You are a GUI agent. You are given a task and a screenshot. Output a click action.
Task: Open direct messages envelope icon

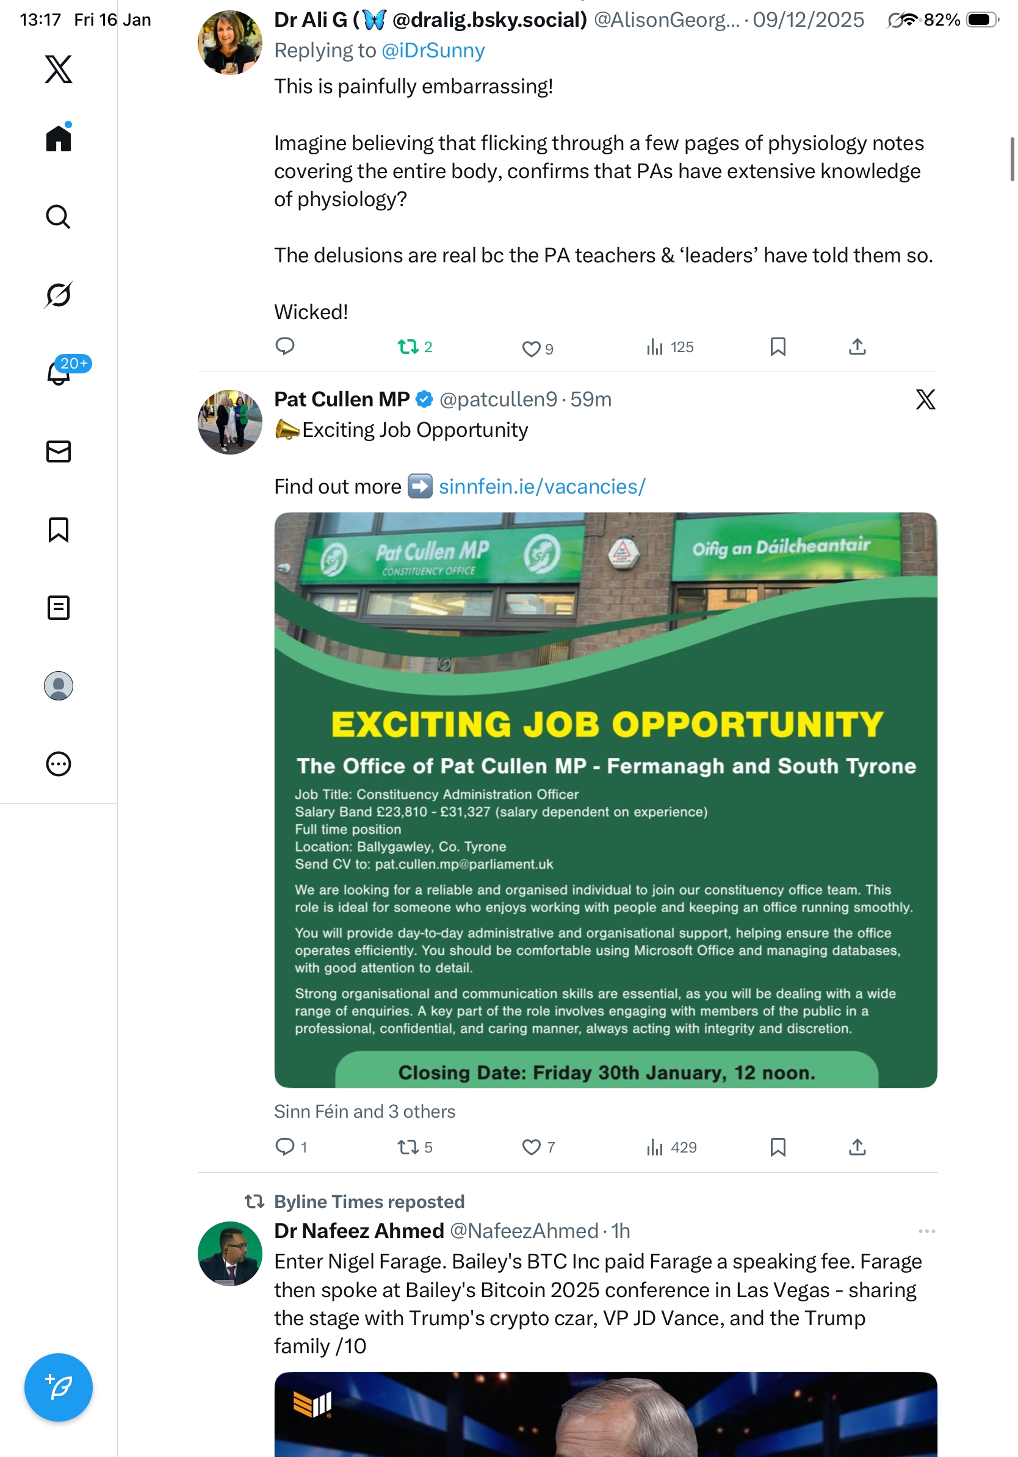59,452
